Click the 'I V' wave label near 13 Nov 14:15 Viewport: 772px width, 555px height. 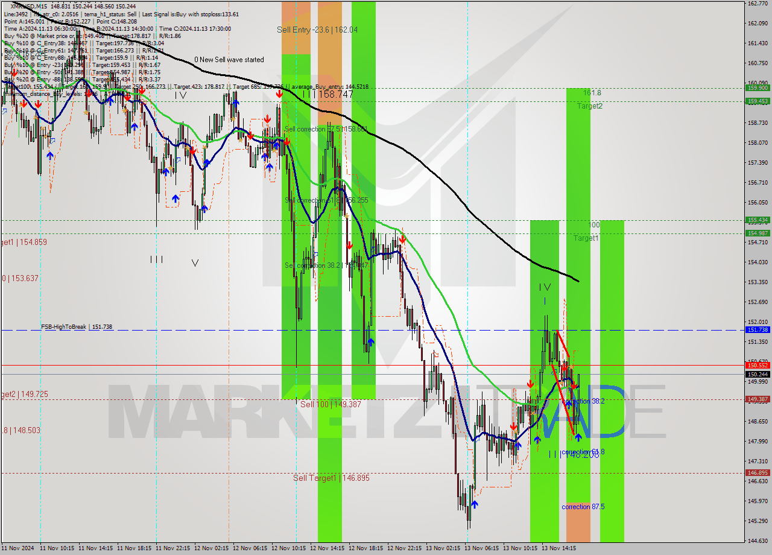545,287
